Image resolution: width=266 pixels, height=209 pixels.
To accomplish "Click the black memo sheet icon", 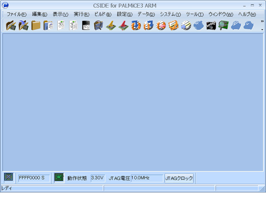I will (x=86, y=26).
